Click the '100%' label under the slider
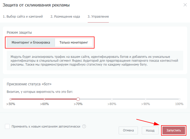This screenshot has height=139, width=190. click(x=179, y=104)
